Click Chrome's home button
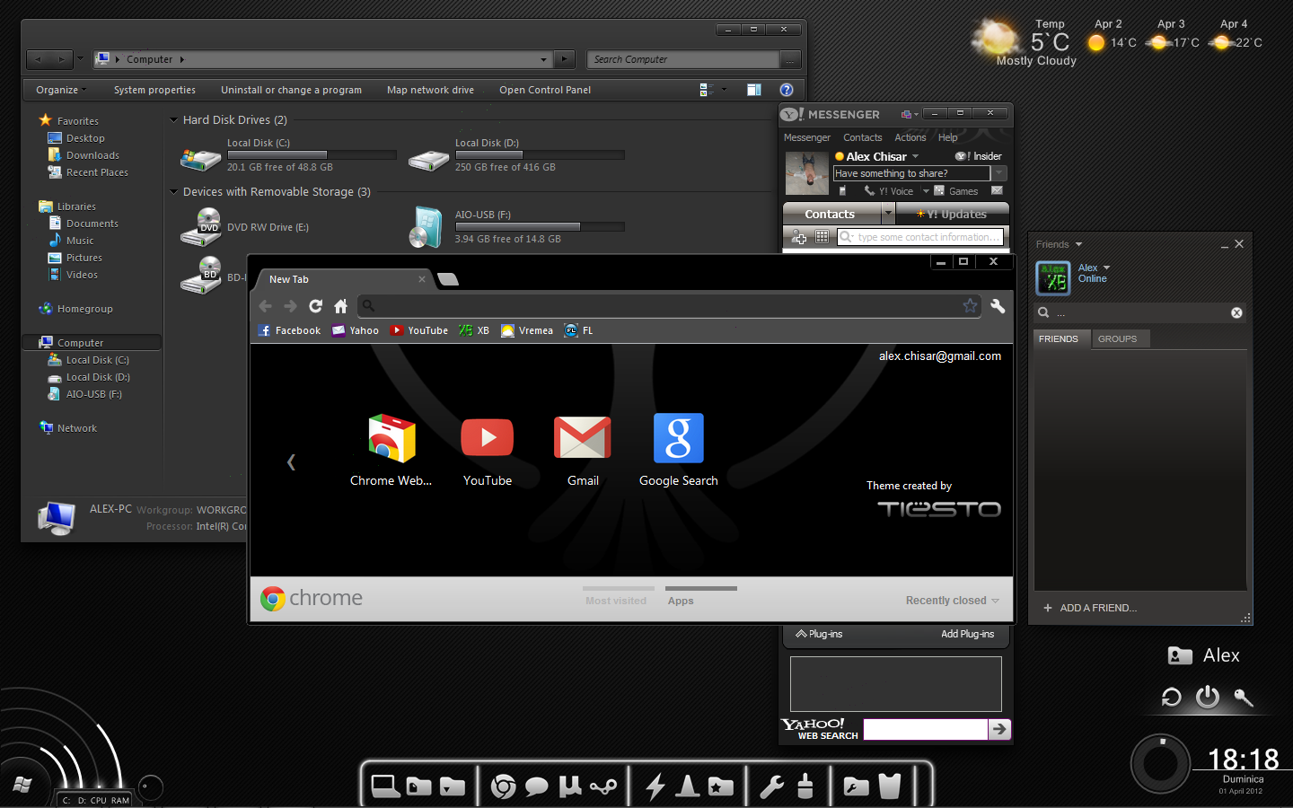 point(340,306)
